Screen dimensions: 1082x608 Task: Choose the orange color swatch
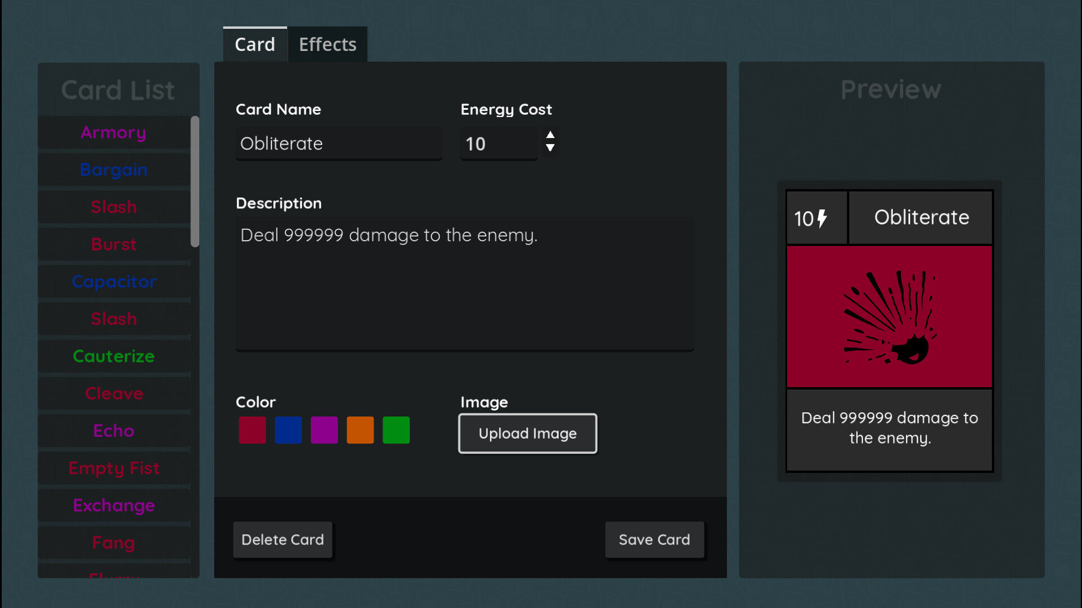point(360,430)
